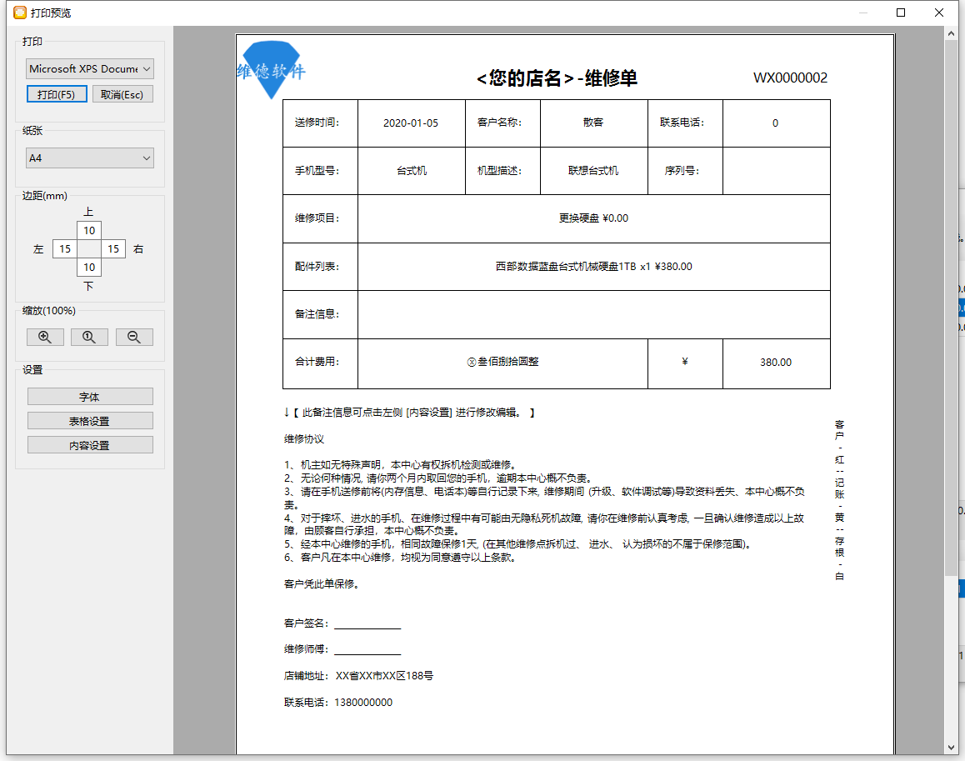Click the 台式机 model cell
The image size is (965, 761).
(411, 171)
